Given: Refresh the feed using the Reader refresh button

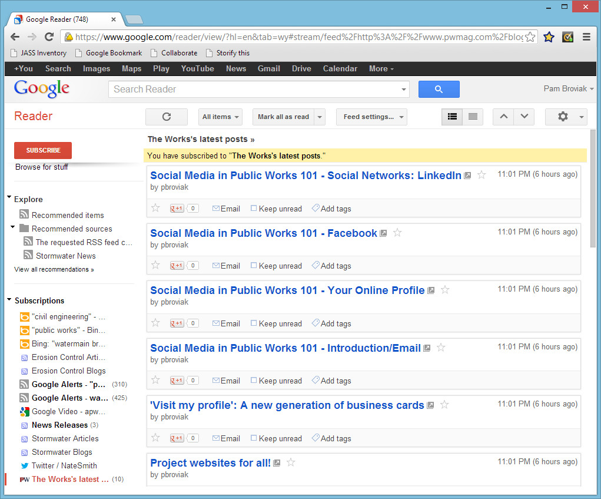Looking at the screenshot, I should point(167,117).
